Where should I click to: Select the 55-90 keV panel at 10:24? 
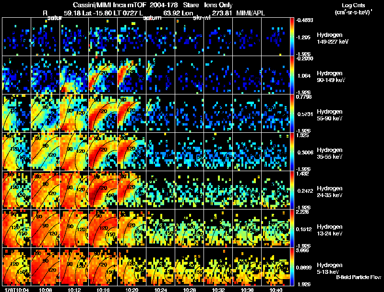tap(161, 114)
